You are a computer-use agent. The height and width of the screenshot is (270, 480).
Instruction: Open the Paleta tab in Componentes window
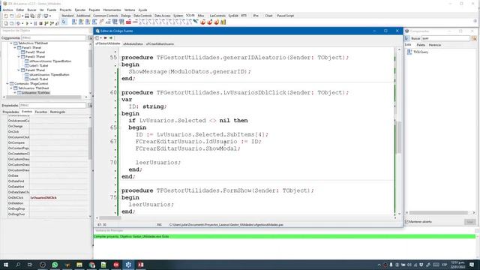point(421,45)
